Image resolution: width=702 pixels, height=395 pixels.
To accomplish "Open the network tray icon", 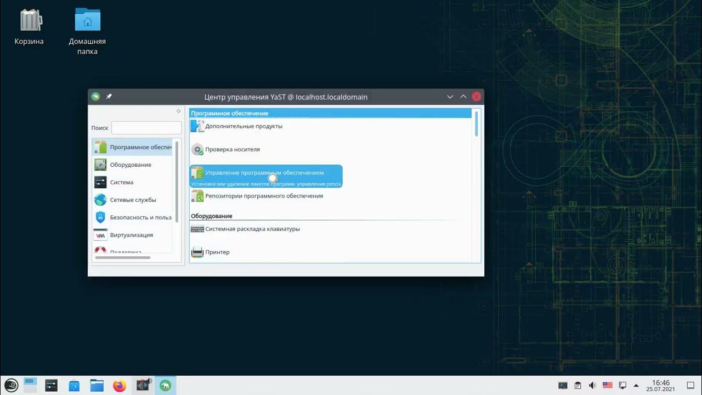I will pyautogui.click(x=622, y=385).
